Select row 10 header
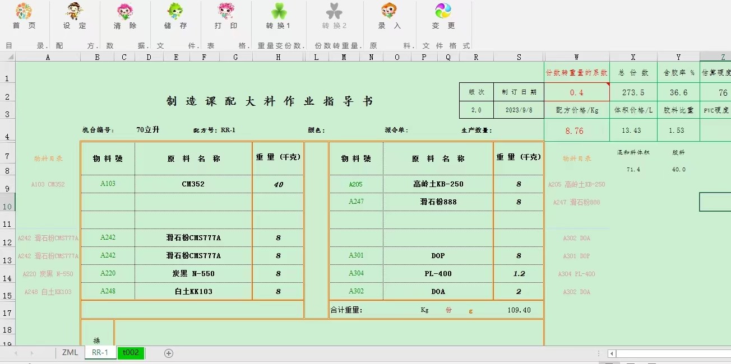This screenshot has width=731, height=364. tap(7, 206)
